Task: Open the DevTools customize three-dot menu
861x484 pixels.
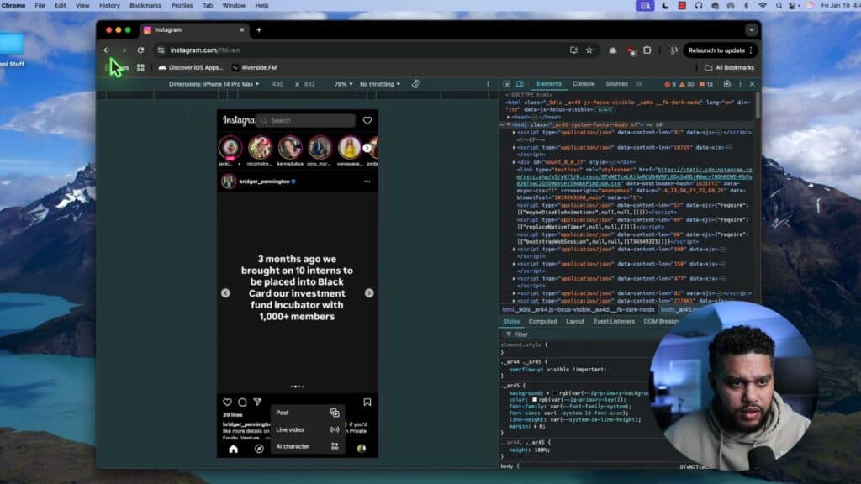Action: point(740,84)
